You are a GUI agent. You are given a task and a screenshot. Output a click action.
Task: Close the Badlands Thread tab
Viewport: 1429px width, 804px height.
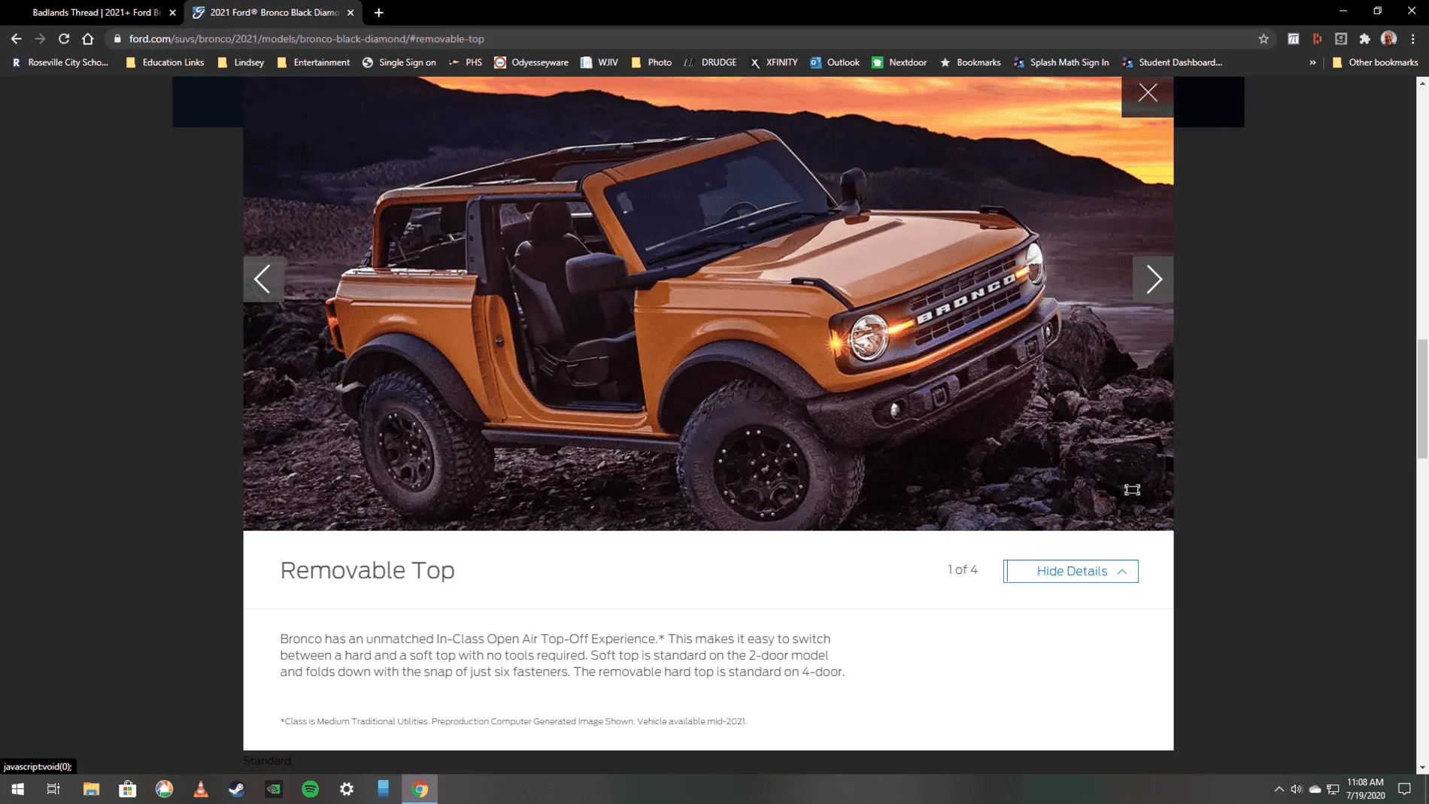[x=172, y=12]
